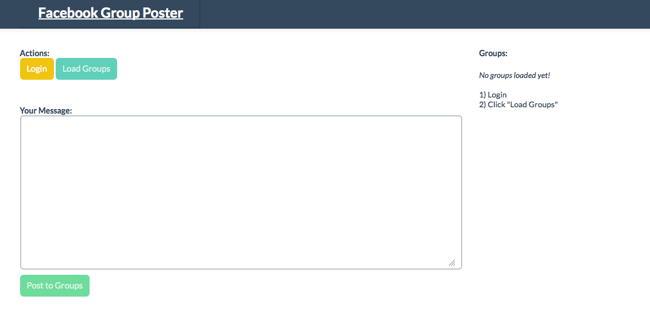Click the empty dark header bar area

click(423, 14)
